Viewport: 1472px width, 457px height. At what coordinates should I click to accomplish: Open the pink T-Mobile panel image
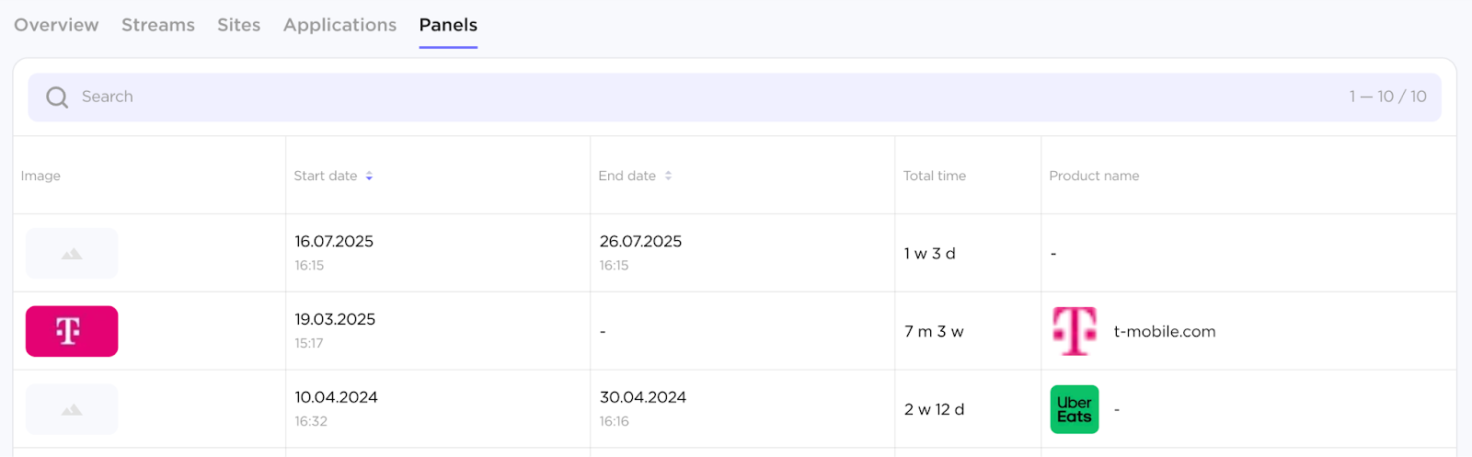coord(72,331)
